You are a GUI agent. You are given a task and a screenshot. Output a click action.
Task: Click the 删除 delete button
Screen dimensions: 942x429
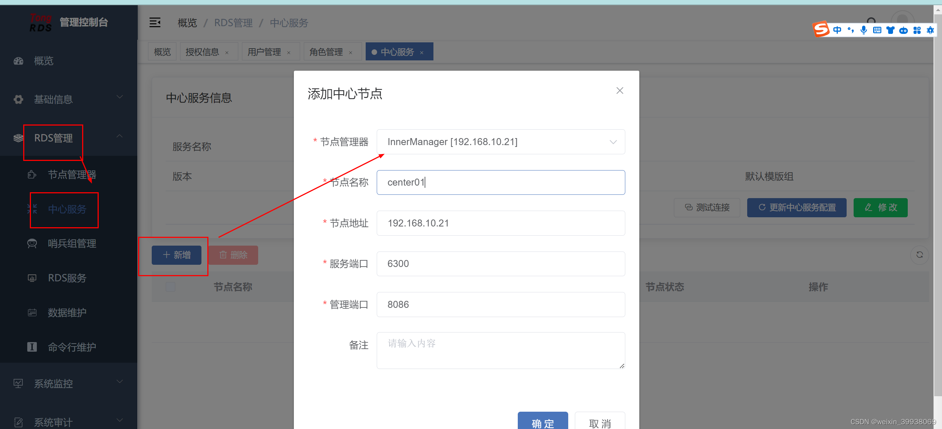[233, 255]
